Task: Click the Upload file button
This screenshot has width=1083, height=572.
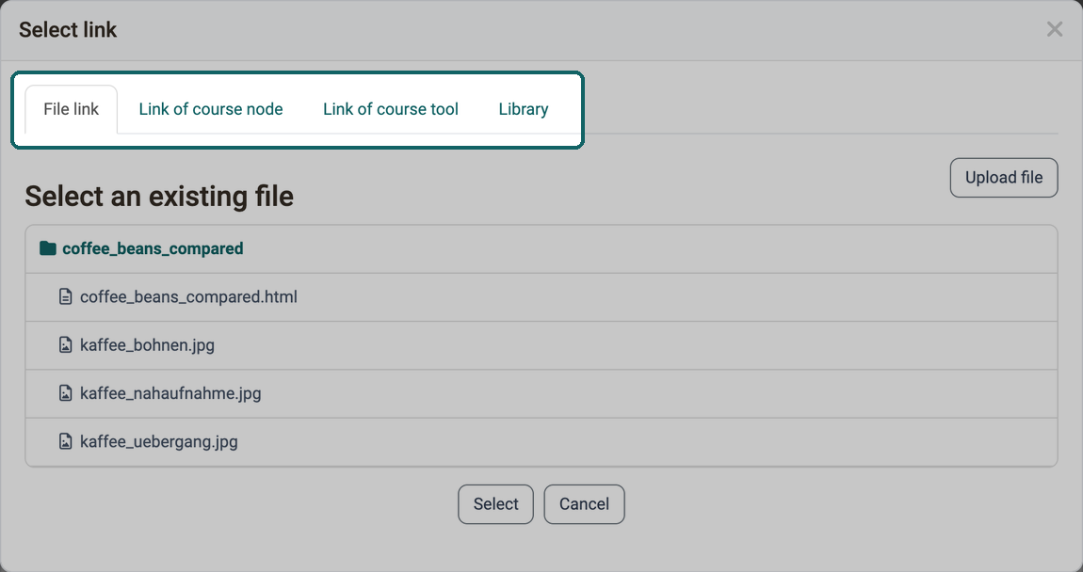Action: coord(1004,177)
